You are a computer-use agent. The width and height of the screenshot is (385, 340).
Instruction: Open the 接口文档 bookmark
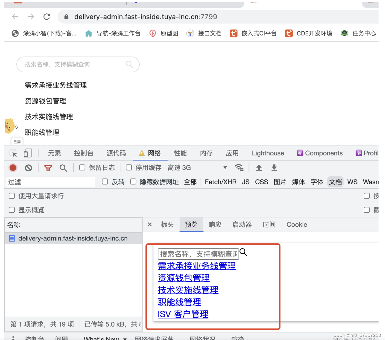click(x=204, y=33)
